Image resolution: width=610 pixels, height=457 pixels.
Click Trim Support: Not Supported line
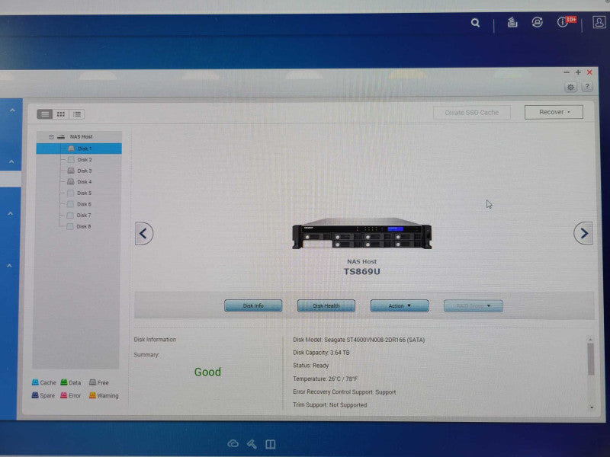click(330, 405)
